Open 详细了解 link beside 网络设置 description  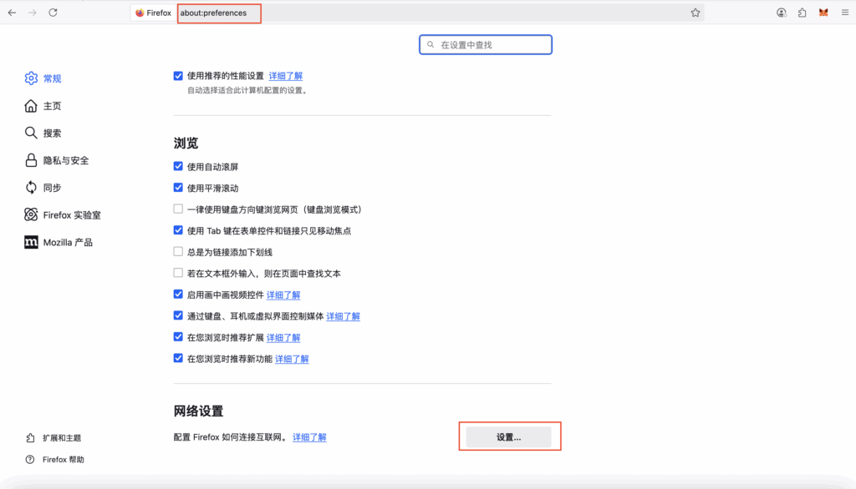pos(309,437)
